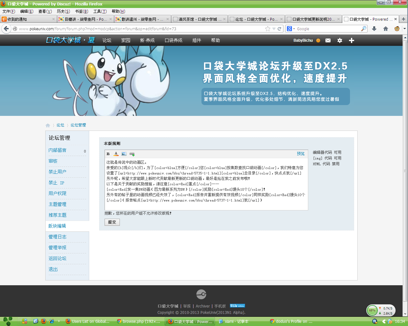The height and width of the screenshot is (326, 408).
Task: Click the 手机版 footer link
Action: (220, 306)
